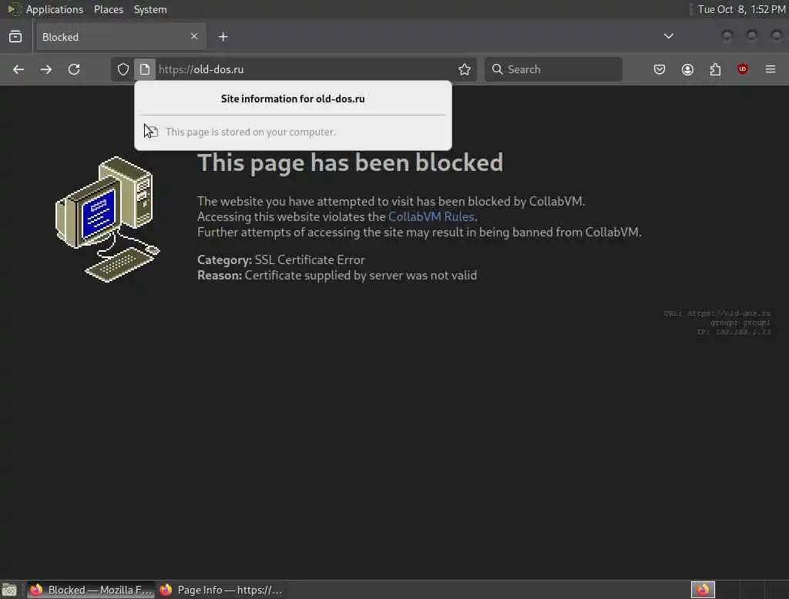Click the search magnifier icon
The height and width of the screenshot is (599, 789).
(x=497, y=69)
